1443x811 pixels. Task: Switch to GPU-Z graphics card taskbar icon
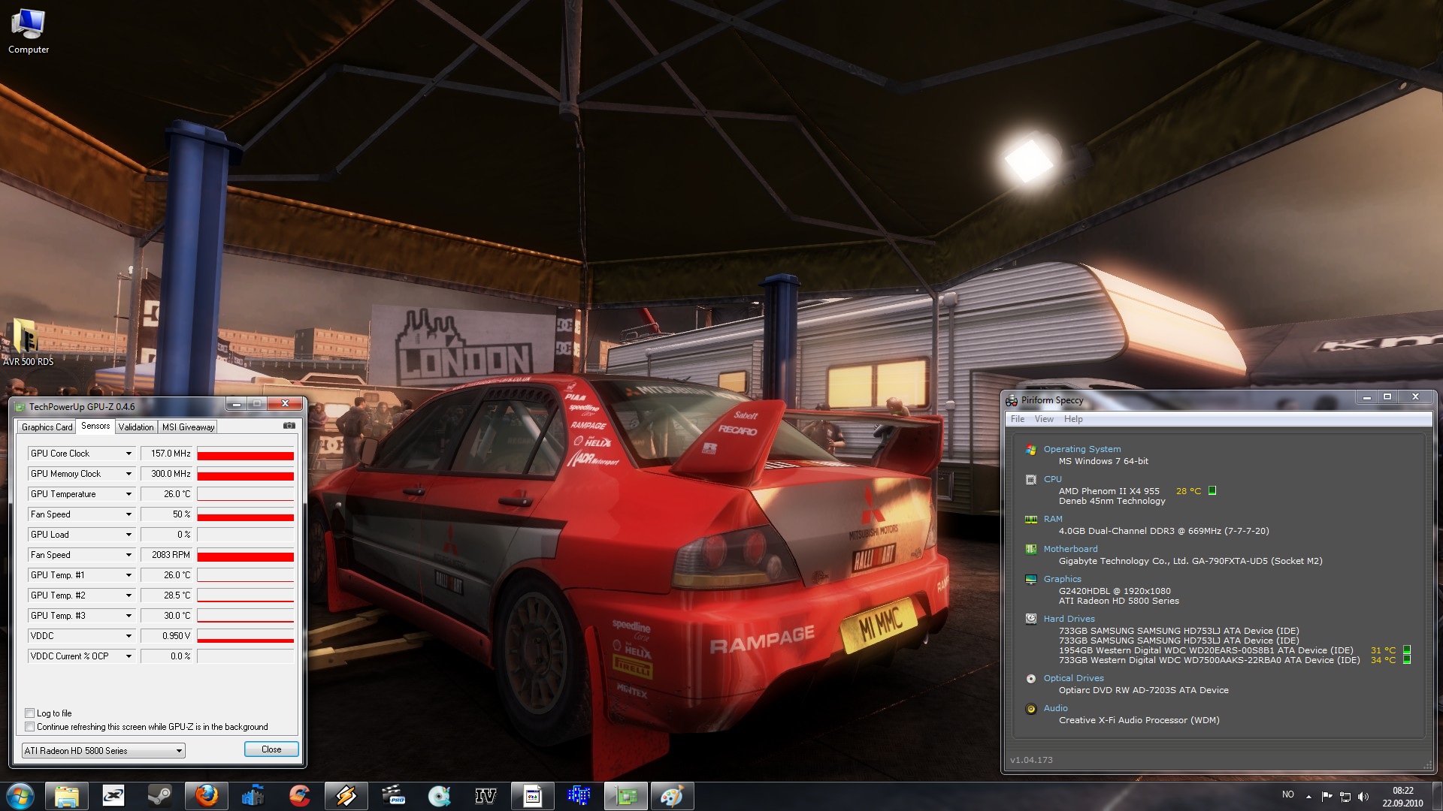[626, 796]
